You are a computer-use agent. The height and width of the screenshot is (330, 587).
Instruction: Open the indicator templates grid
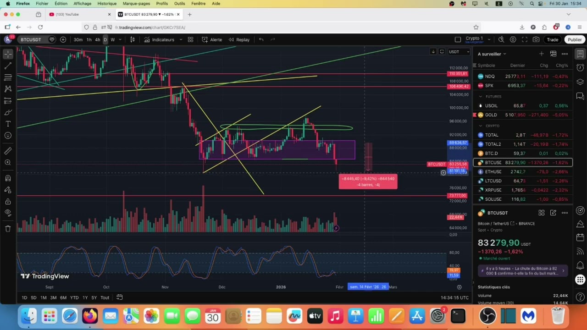[190, 39]
